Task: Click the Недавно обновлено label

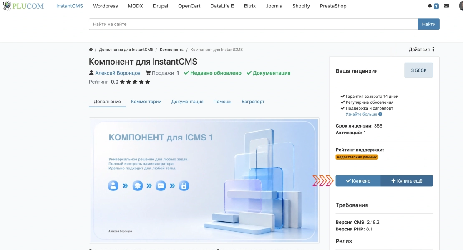Action: pyautogui.click(x=213, y=73)
